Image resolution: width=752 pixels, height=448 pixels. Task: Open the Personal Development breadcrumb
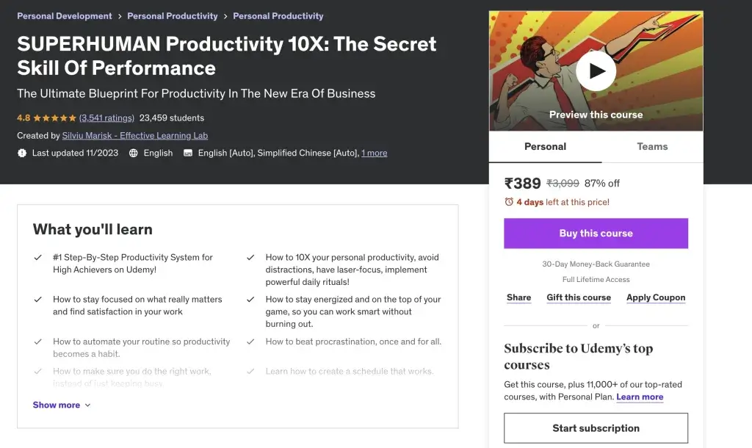pos(65,16)
